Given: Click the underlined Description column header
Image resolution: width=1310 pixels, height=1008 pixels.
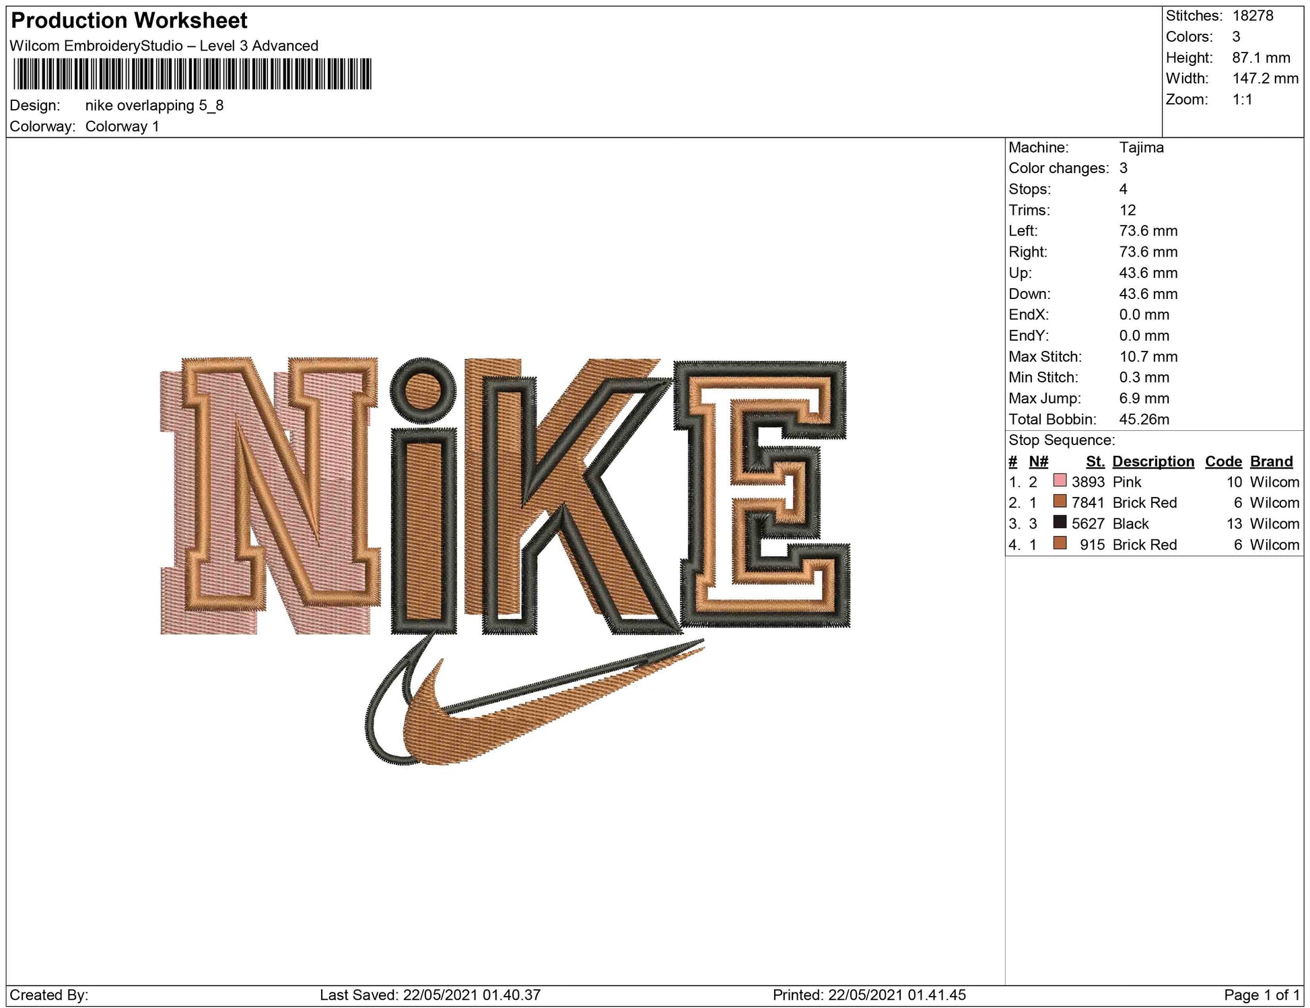Looking at the screenshot, I should tap(1152, 461).
